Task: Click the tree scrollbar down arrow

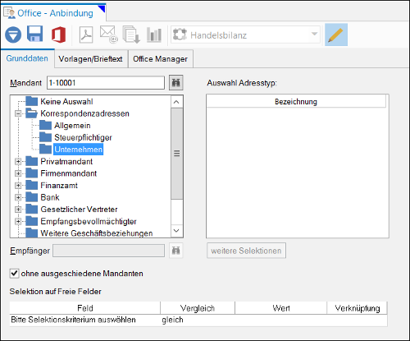Action: [x=176, y=231]
